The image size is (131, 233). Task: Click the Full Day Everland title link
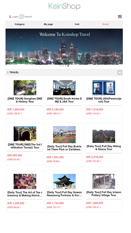tap(64, 148)
